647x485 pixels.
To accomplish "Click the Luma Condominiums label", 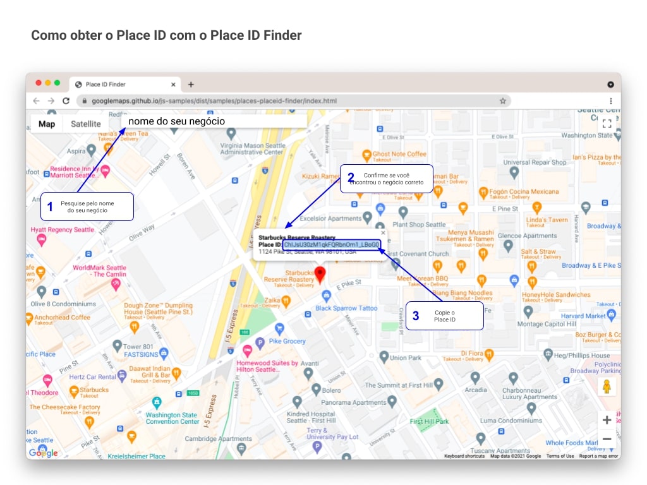I will (511, 421).
